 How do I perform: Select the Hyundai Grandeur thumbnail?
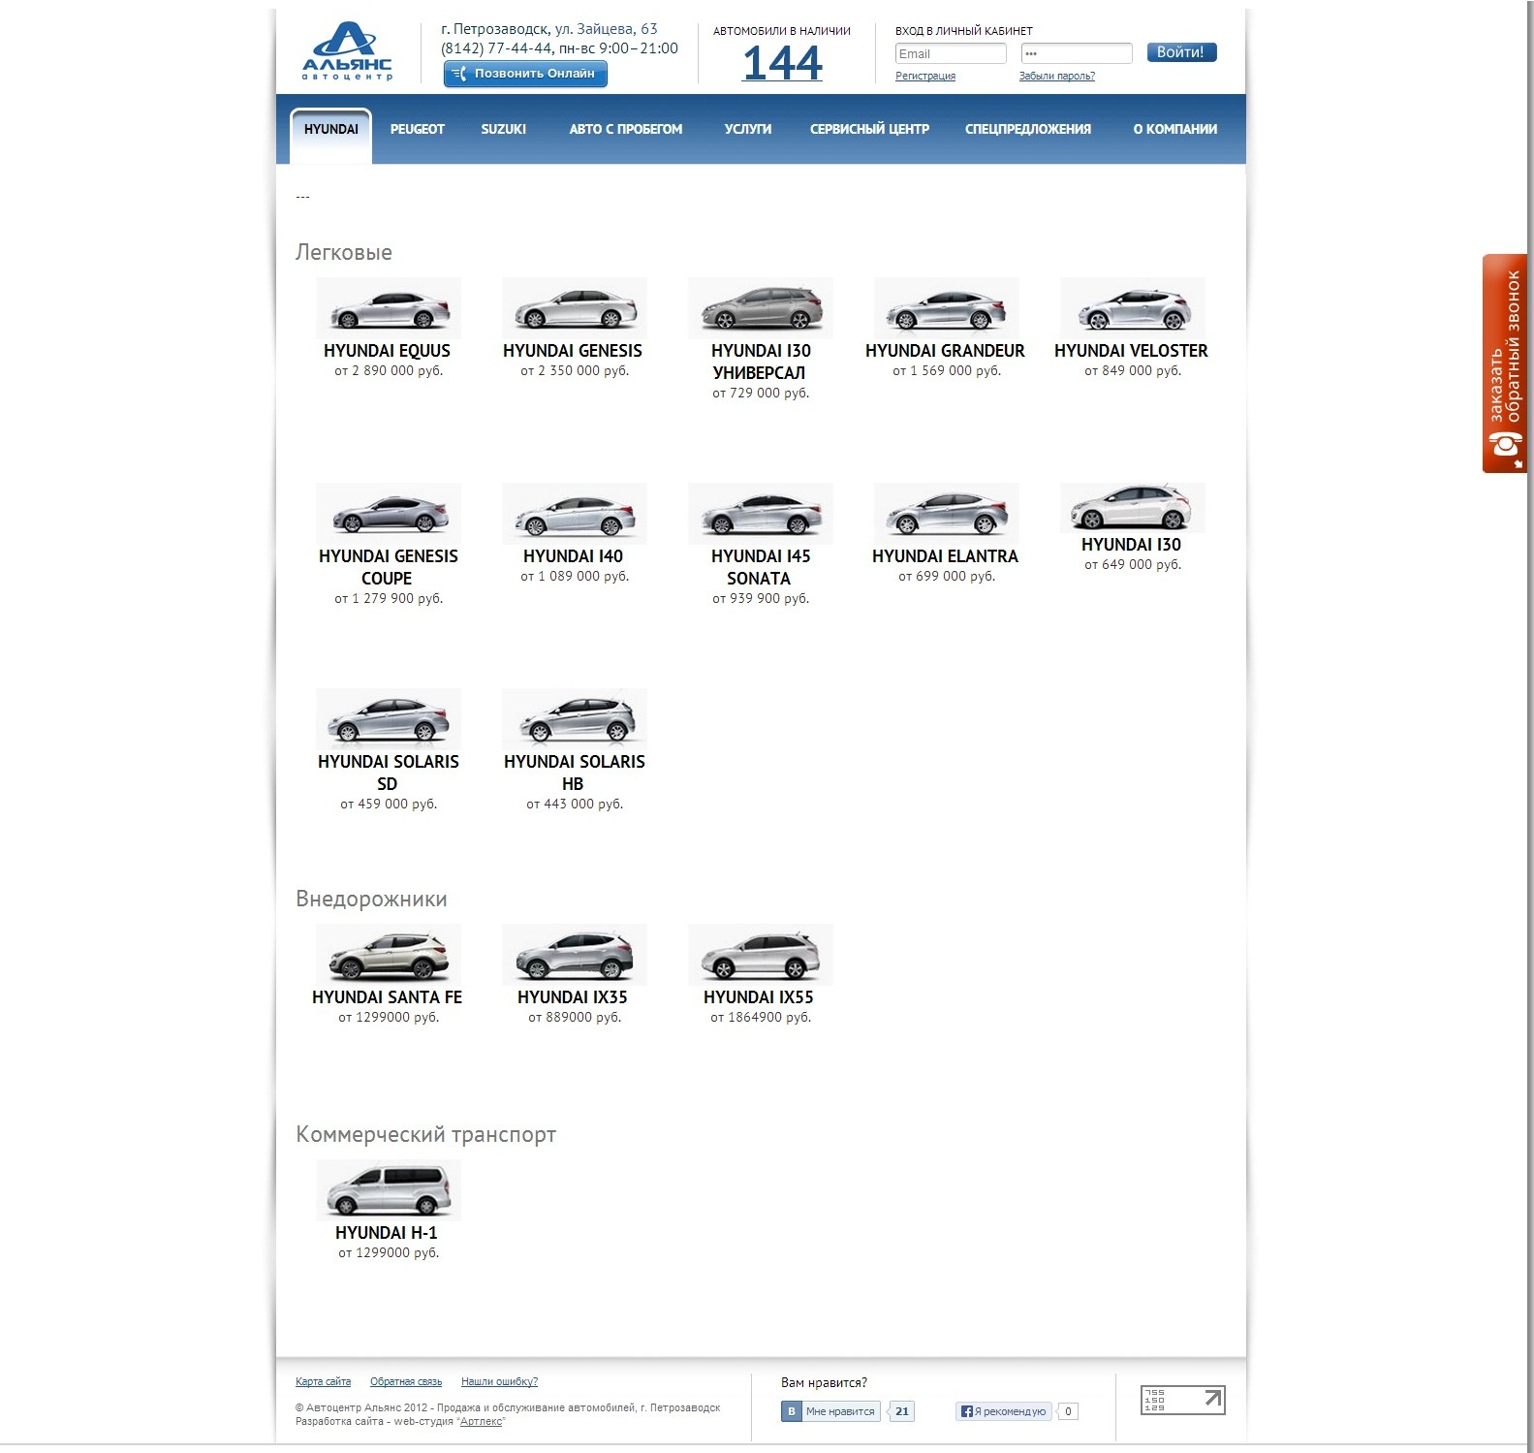[x=947, y=308]
